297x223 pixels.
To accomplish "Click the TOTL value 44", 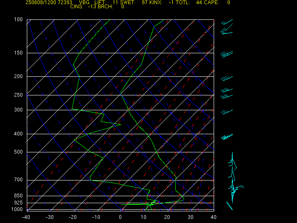I will click(x=199, y=2).
